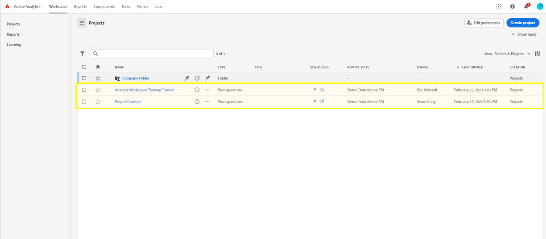Click Off schedule for Analysis Workspace Training Tutorial
The height and width of the screenshot is (239, 546).
[322, 90]
